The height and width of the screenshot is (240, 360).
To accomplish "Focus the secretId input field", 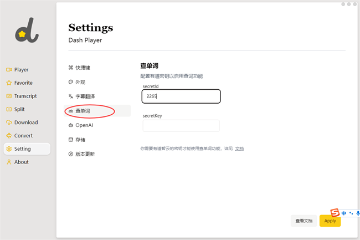I will point(181,96).
